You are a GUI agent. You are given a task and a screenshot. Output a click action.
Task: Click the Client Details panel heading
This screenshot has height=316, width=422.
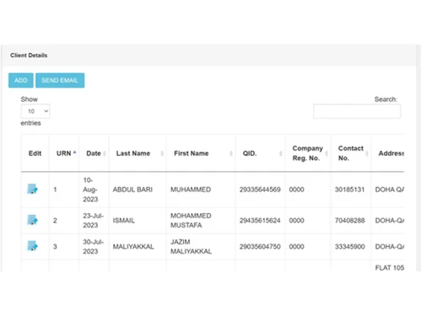(x=29, y=56)
